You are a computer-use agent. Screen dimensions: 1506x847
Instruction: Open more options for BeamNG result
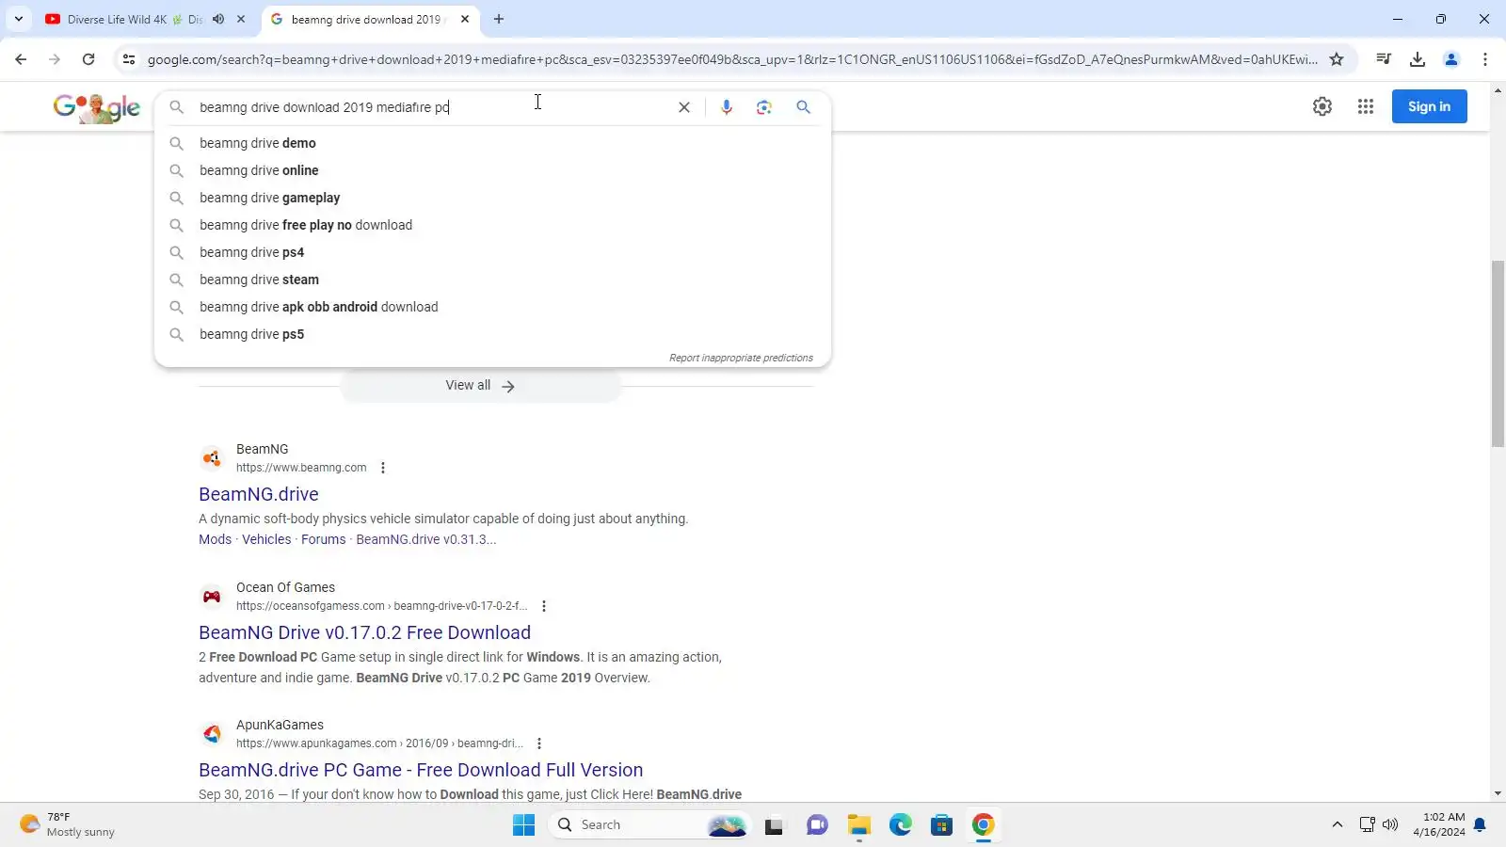[x=383, y=468]
